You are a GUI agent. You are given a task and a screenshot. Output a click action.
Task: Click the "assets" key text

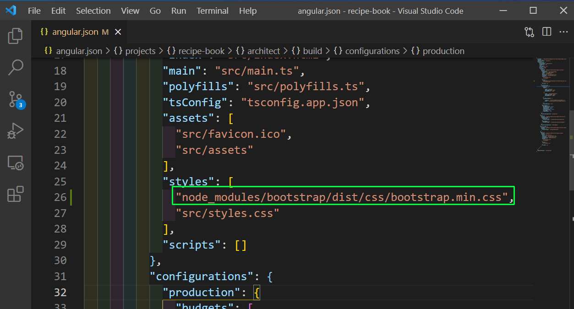(x=188, y=118)
